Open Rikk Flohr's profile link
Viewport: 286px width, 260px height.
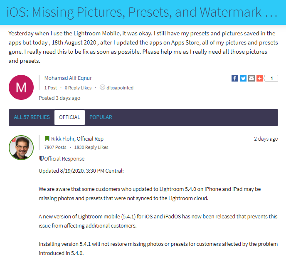(63, 139)
